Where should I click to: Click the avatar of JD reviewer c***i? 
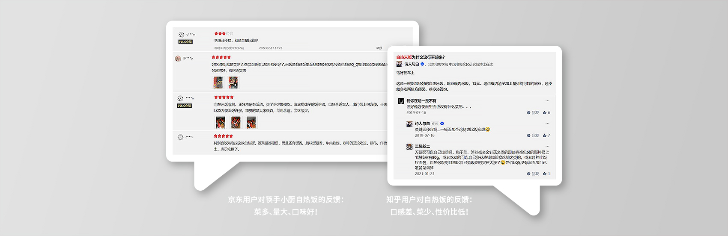[180, 137]
